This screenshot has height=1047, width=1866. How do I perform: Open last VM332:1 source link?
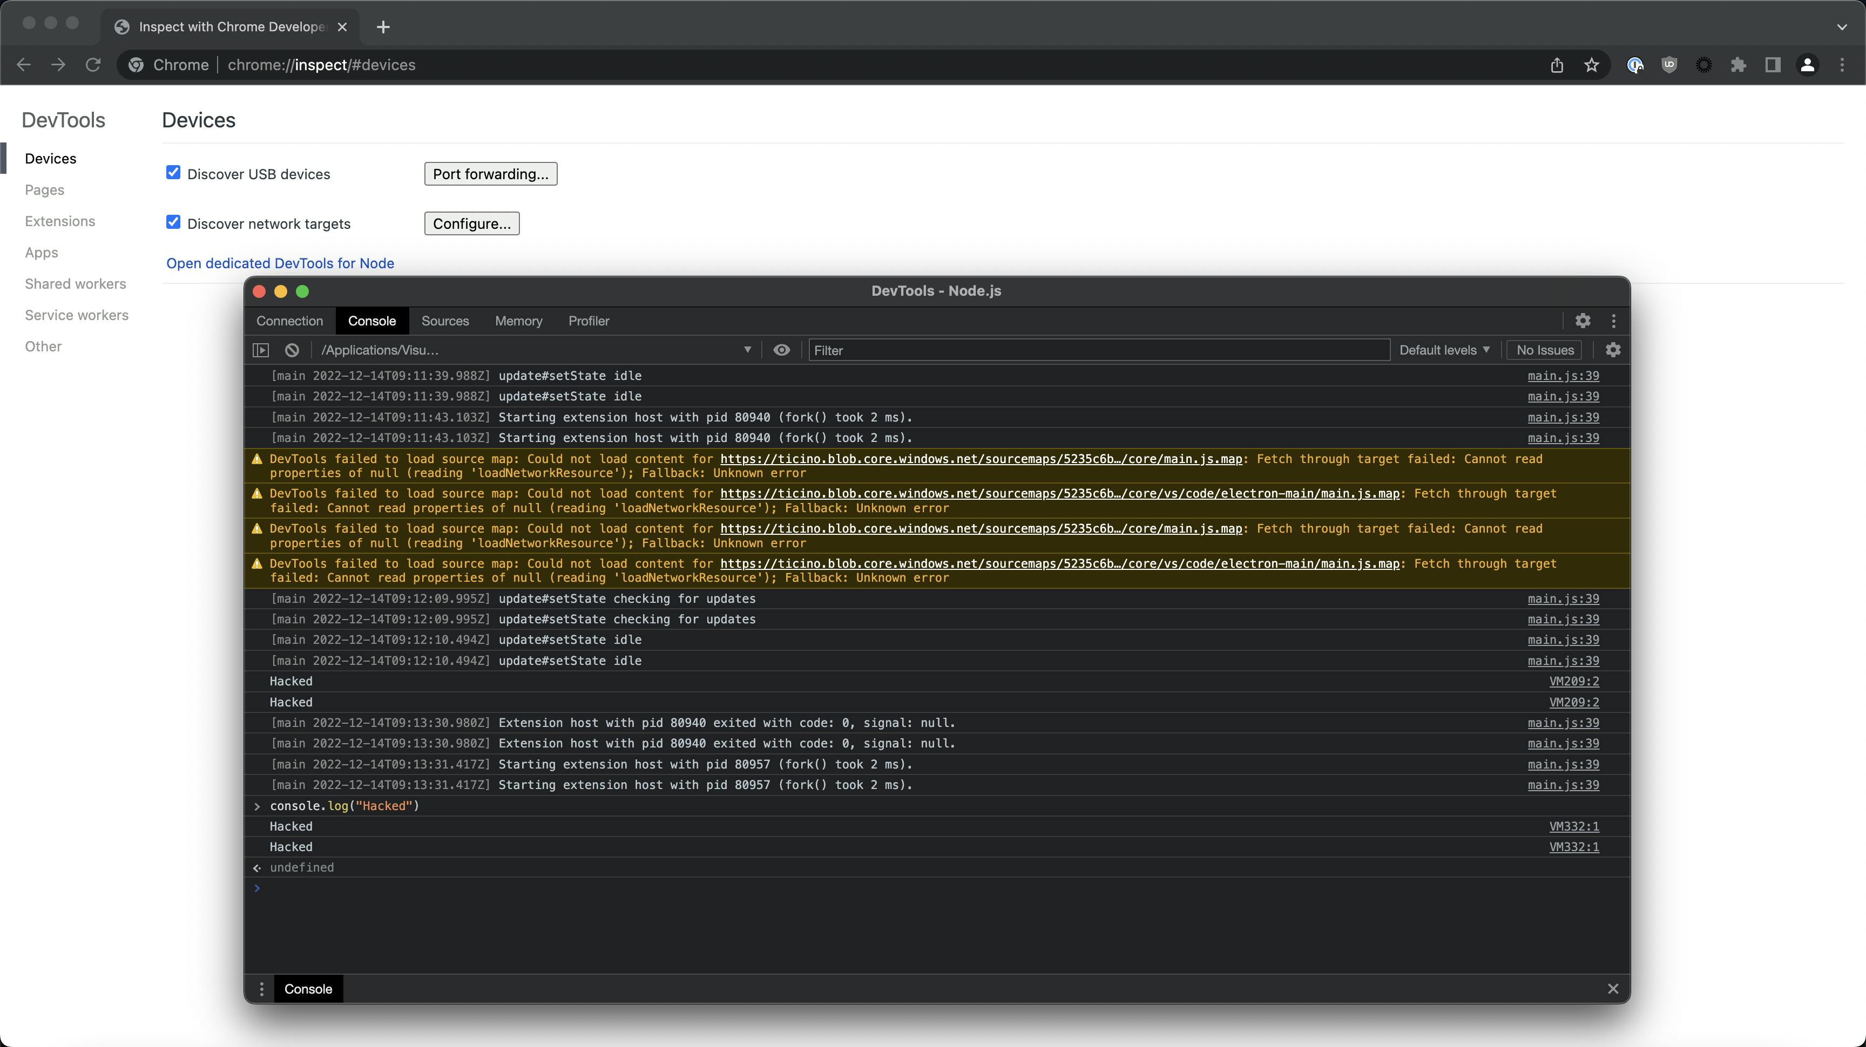(x=1573, y=847)
